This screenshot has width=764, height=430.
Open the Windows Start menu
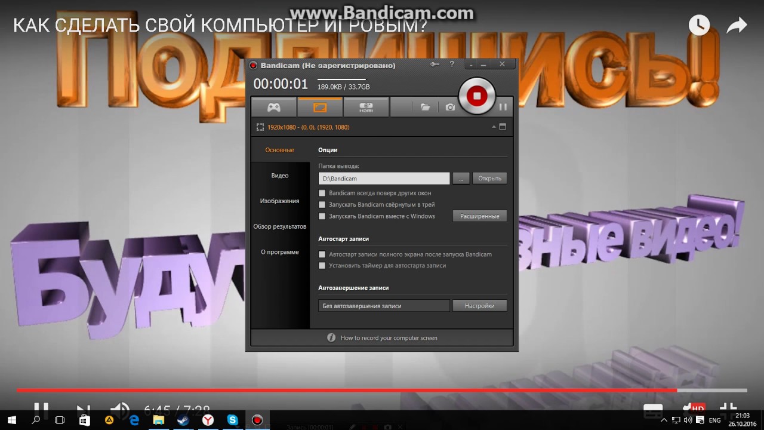12,420
